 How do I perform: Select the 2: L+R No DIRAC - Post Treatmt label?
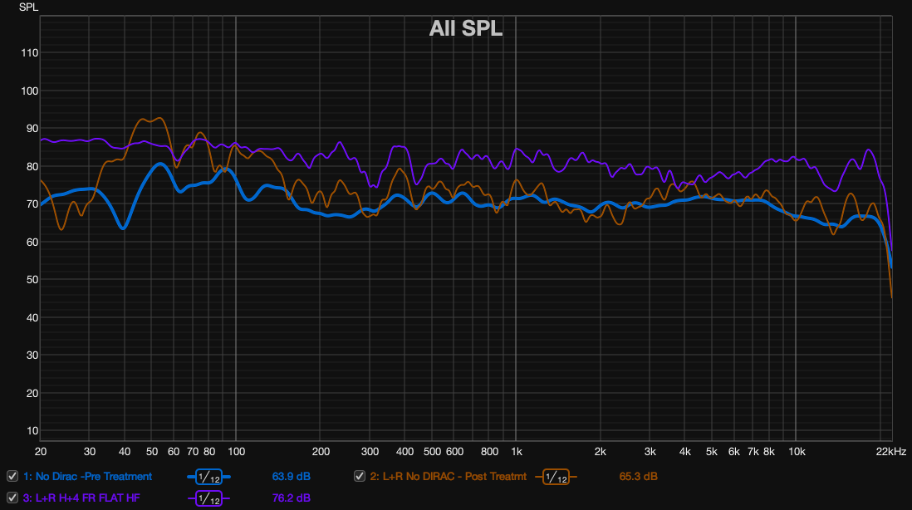pyautogui.click(x=449, y=477)
